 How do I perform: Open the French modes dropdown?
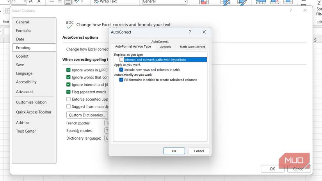click(x=107, y=123)
